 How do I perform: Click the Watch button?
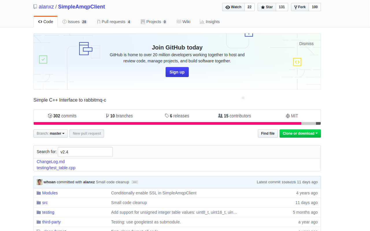[233, 7]
